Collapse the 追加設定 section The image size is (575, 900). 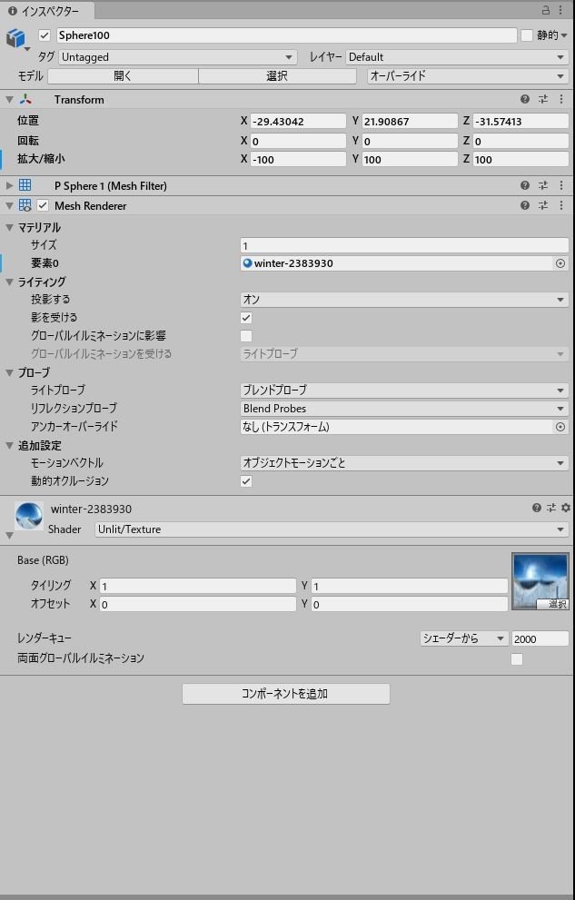tap(9, 445)
